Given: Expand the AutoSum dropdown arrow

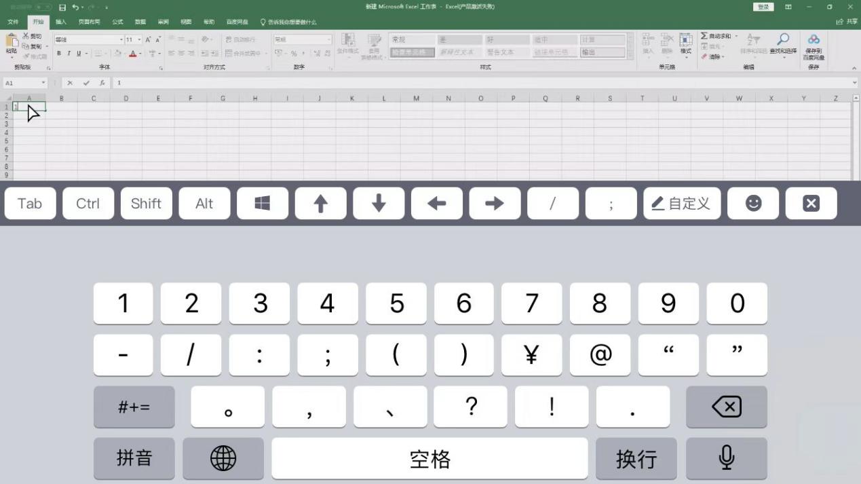Looking at the screenshot, I should click(735, 36).
